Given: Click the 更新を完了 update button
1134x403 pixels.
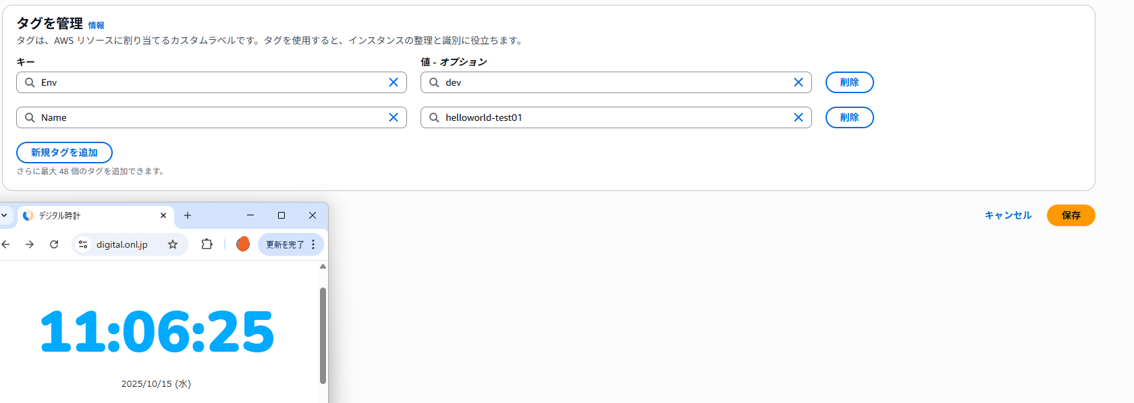Looking at the screenshot, I should tap(285, 244).
